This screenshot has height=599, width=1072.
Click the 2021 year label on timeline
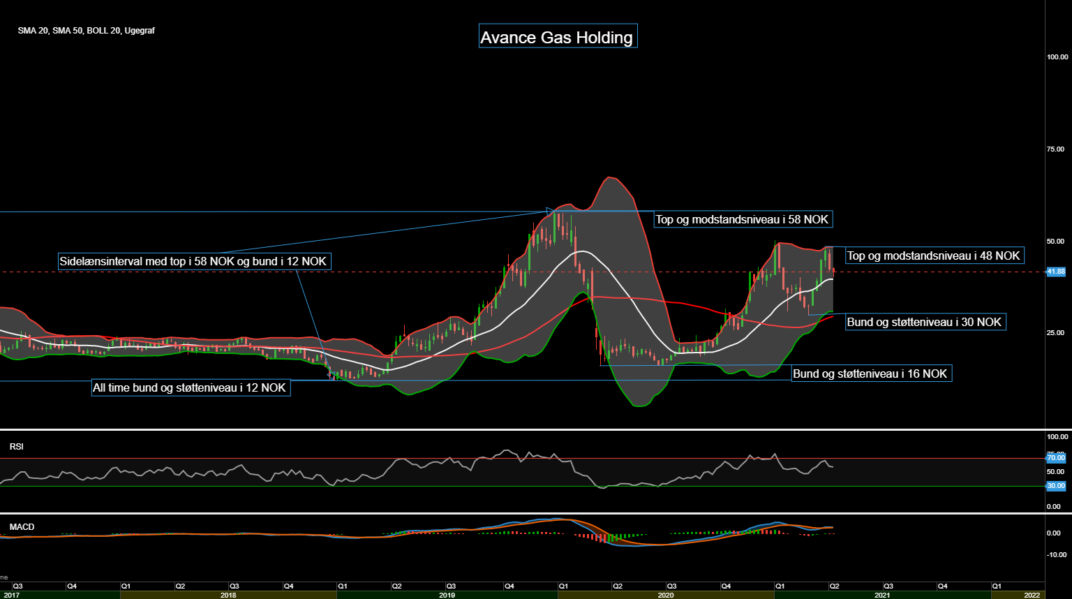883,596
